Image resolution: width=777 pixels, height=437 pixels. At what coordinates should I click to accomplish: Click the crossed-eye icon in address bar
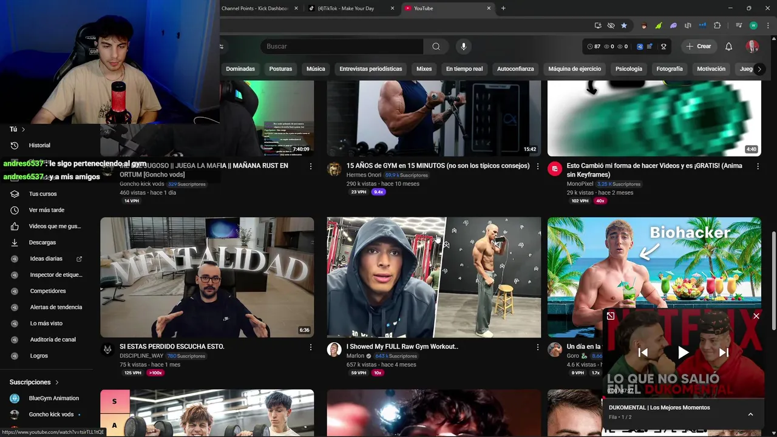click(x=611, y=25)
